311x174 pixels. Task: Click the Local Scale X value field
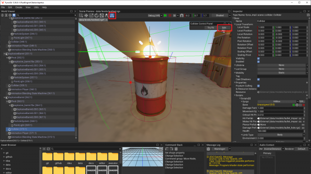click(265, 28)
